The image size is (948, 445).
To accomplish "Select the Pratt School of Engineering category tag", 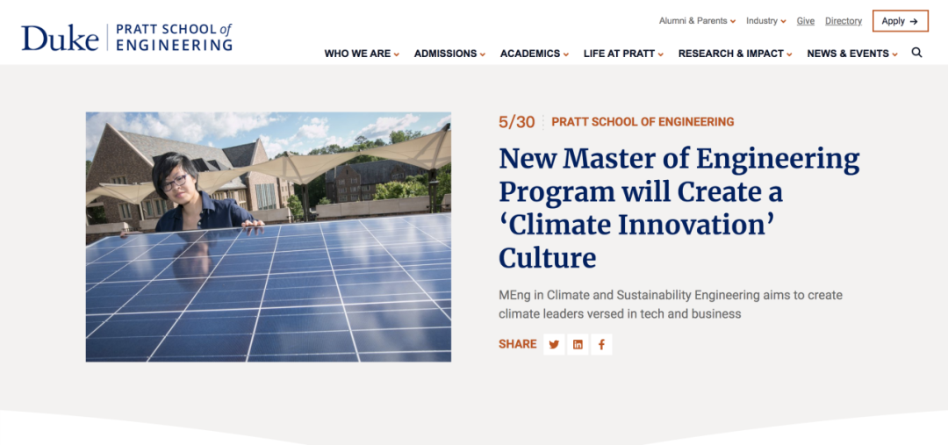I will click(x=643, y=122).
